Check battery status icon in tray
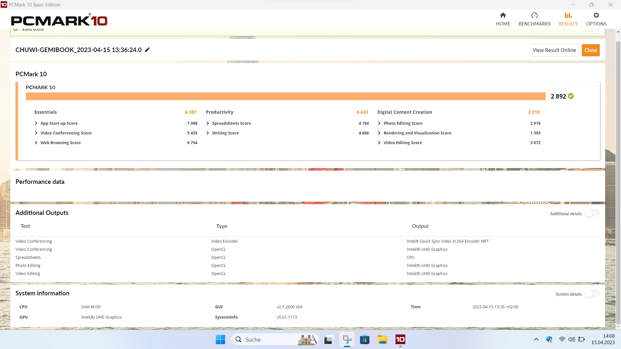 point(582,339)
